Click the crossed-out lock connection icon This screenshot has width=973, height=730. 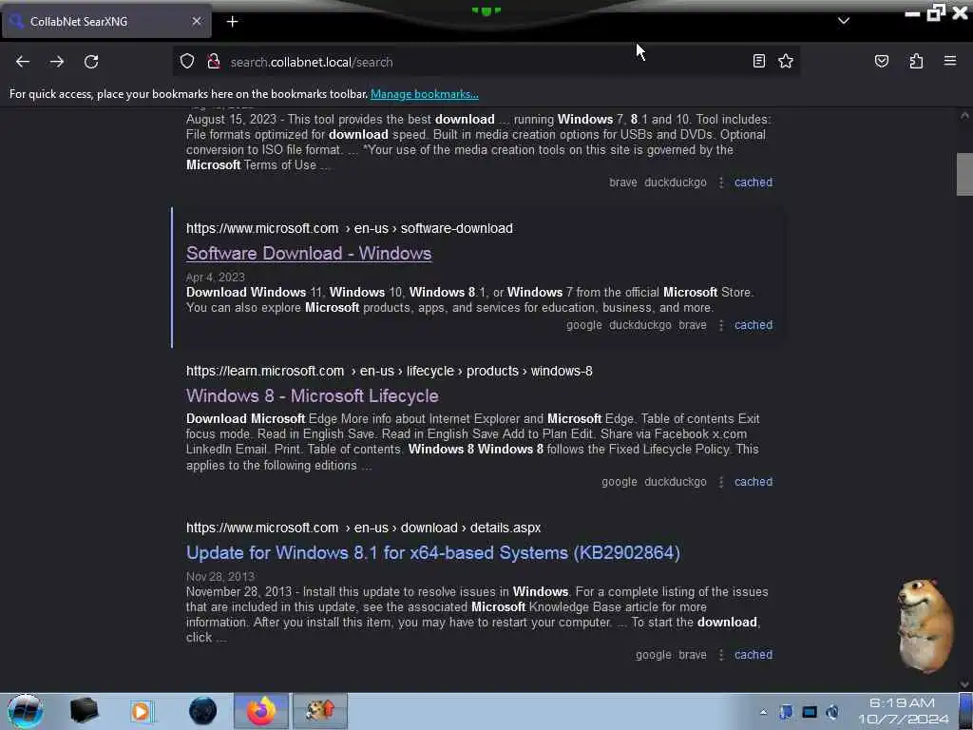(214, 61)
